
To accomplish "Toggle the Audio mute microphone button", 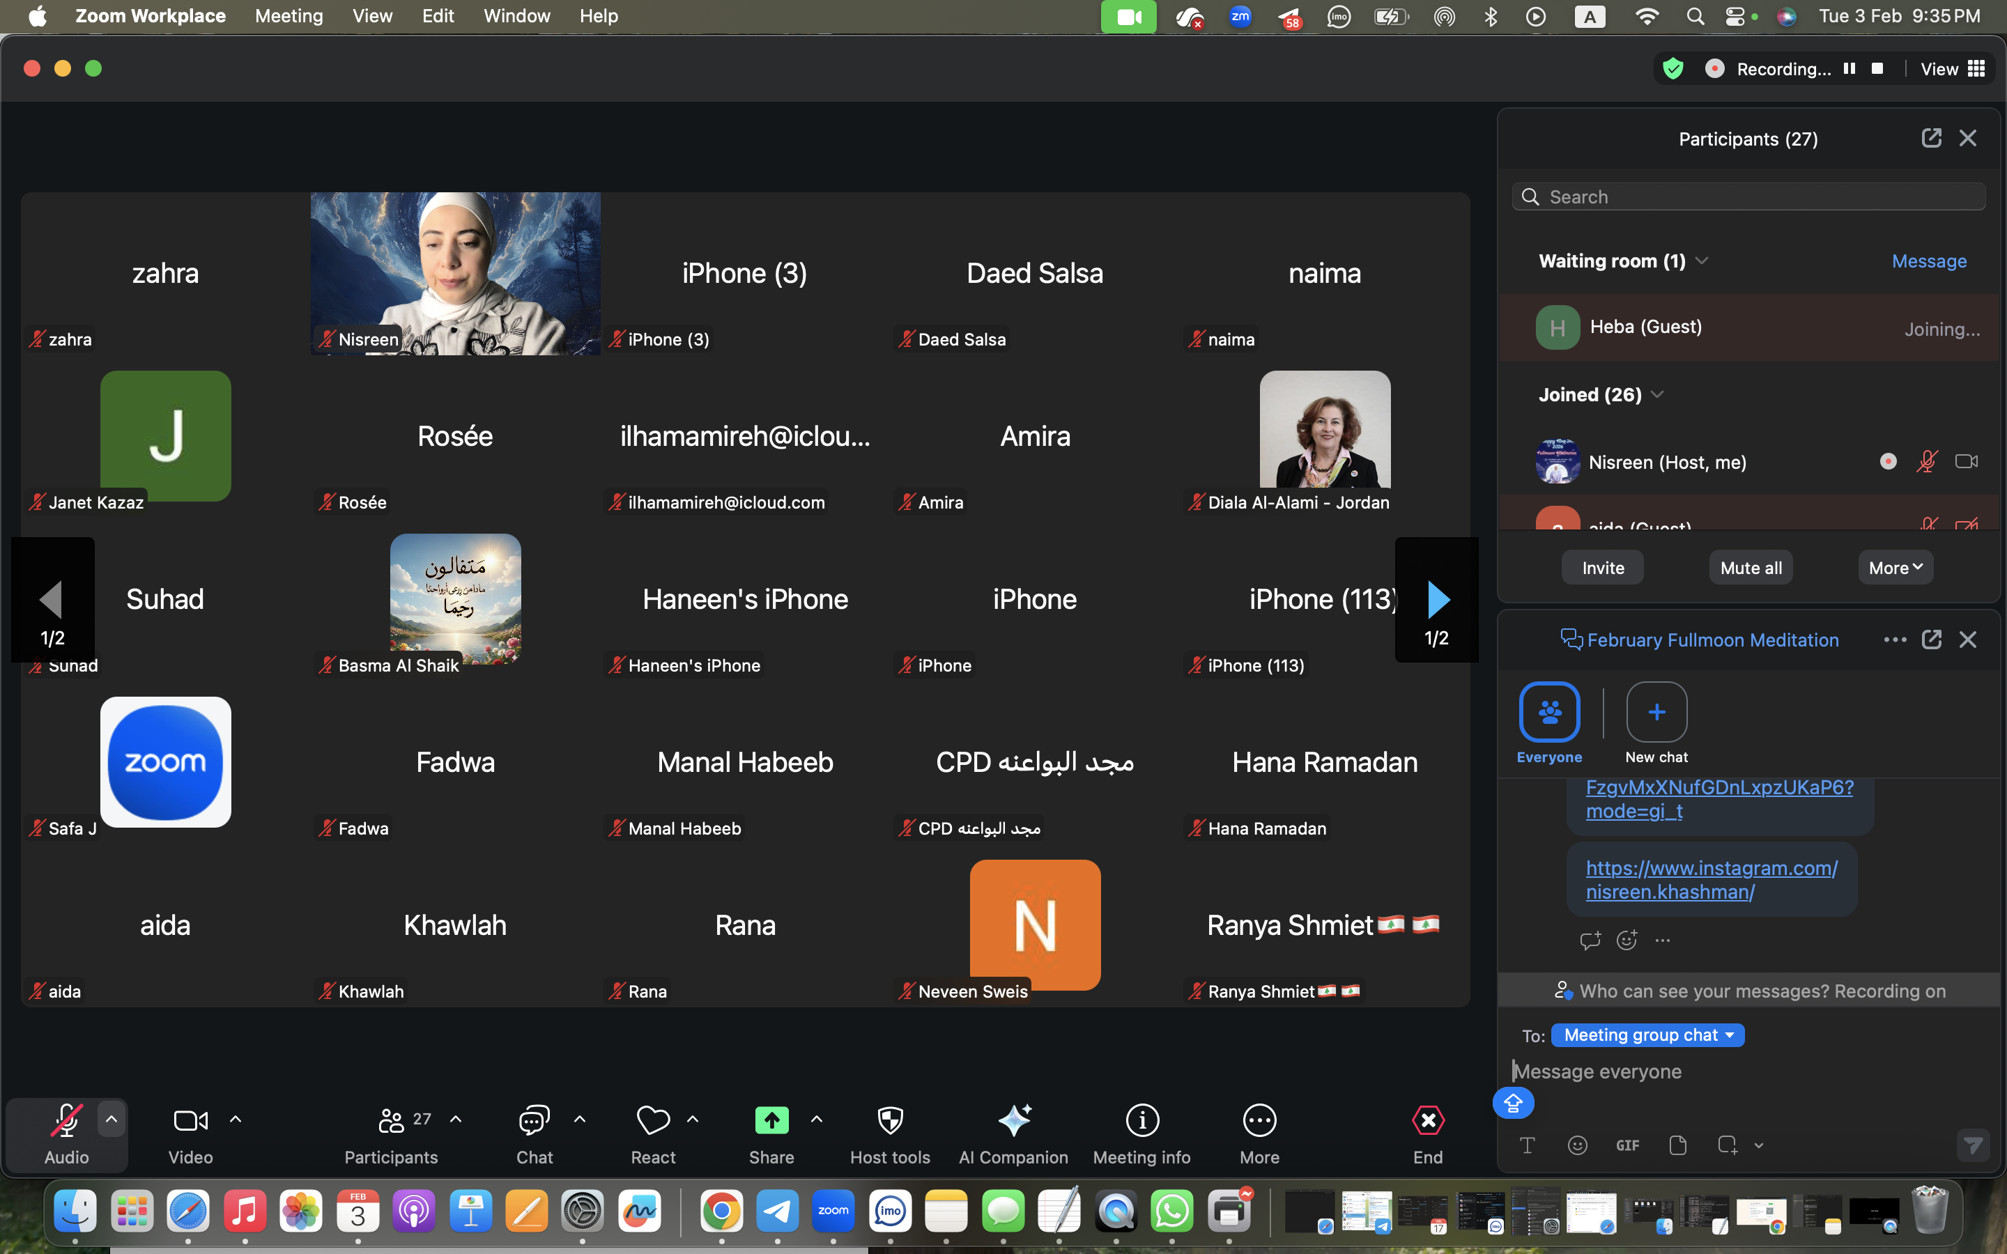I will pyautogui.click(x=66, y=1120).
